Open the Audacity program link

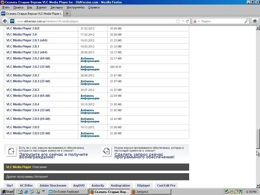pos(98,186)
